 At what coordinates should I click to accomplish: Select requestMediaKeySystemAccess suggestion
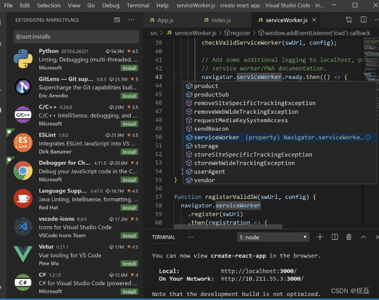pyautogui.click(x=280, y=120)
